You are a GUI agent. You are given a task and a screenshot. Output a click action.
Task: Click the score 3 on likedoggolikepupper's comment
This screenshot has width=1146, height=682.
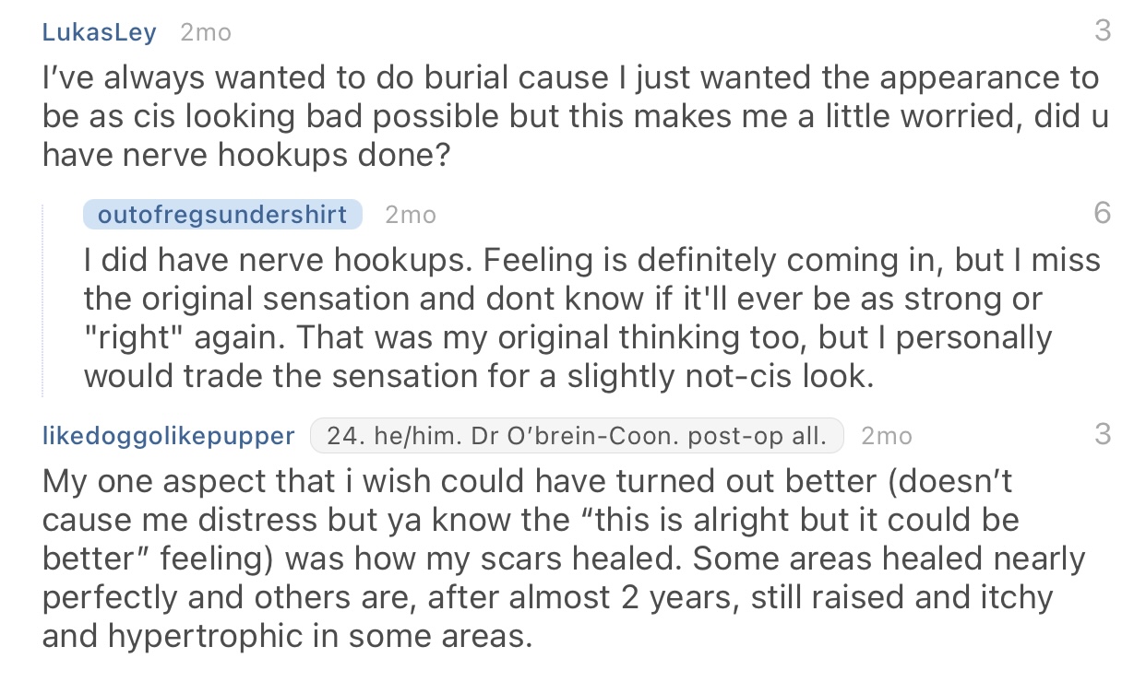[x=1102, y=434]
